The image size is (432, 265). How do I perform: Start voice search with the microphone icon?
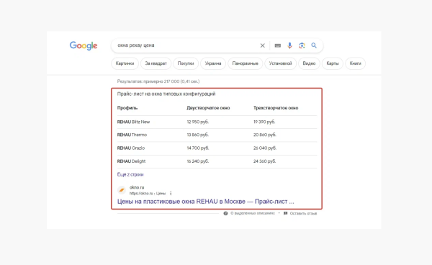tap(289, 45)
